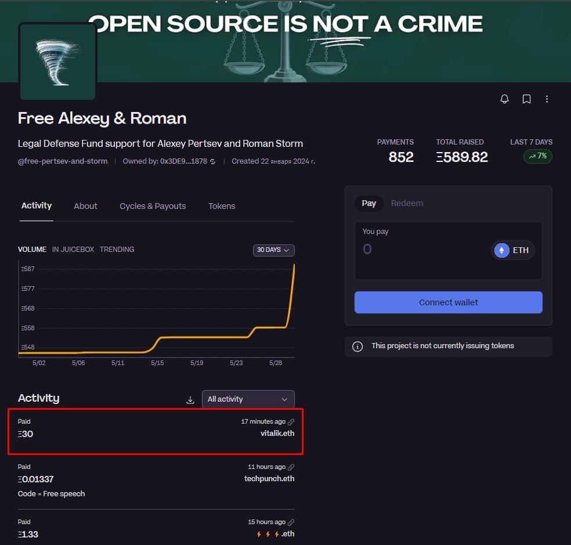Click link icon beside '17 minutes ago'
571x545 pixels.
pos(291,422)
